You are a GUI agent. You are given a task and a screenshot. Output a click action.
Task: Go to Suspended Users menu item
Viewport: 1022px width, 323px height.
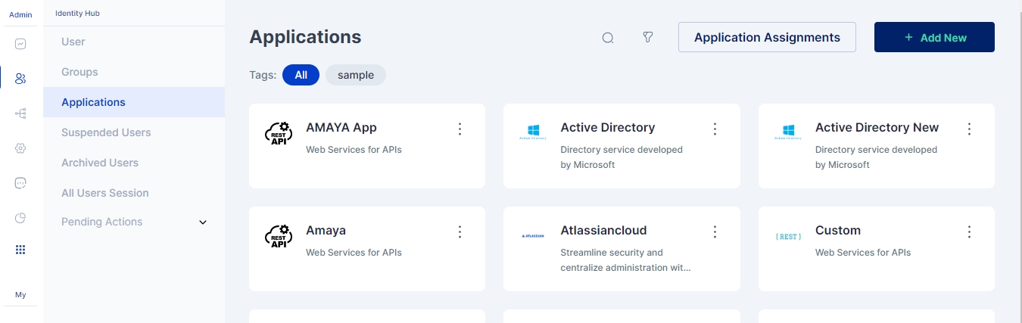(x=106, y=132)
